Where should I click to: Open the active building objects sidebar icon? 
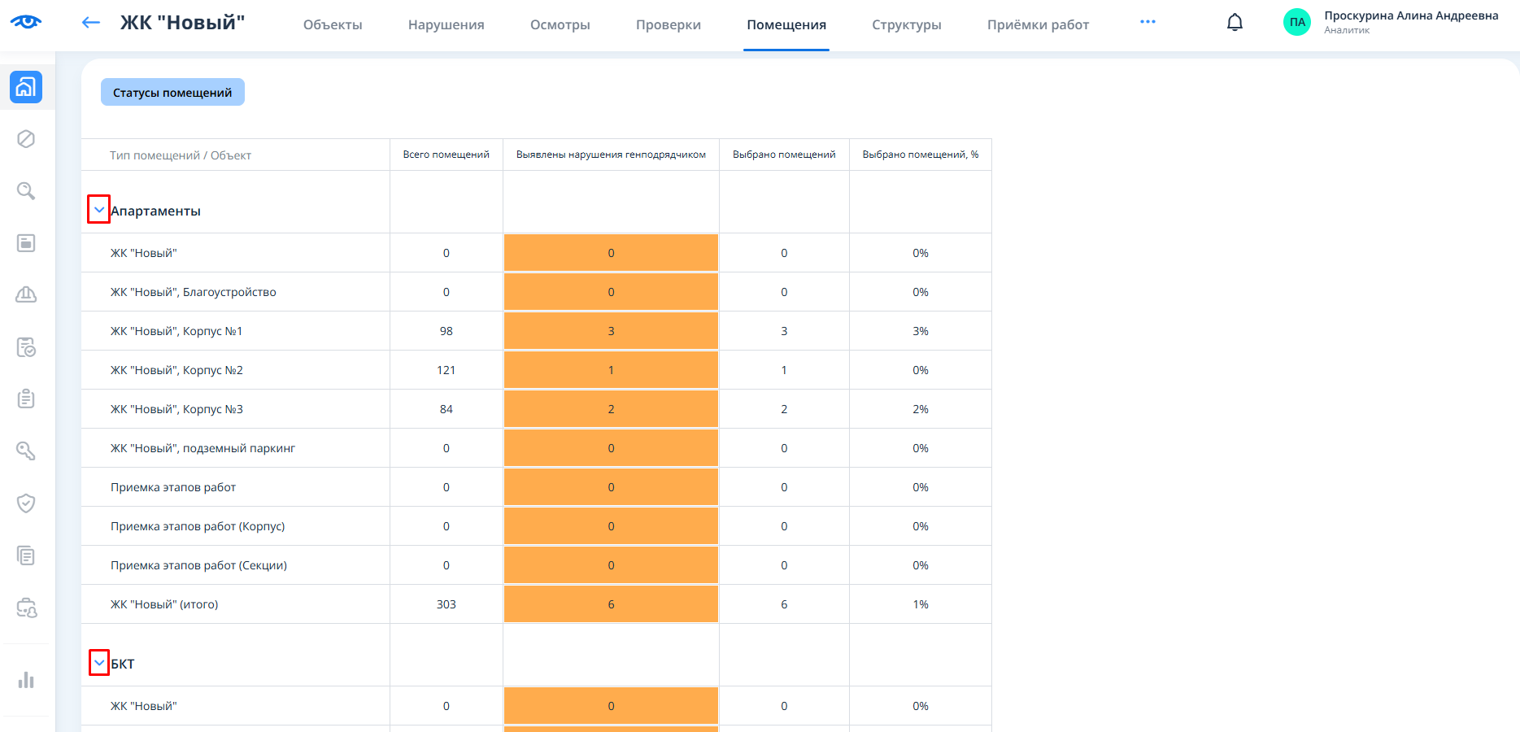click(x=26, y=87)
